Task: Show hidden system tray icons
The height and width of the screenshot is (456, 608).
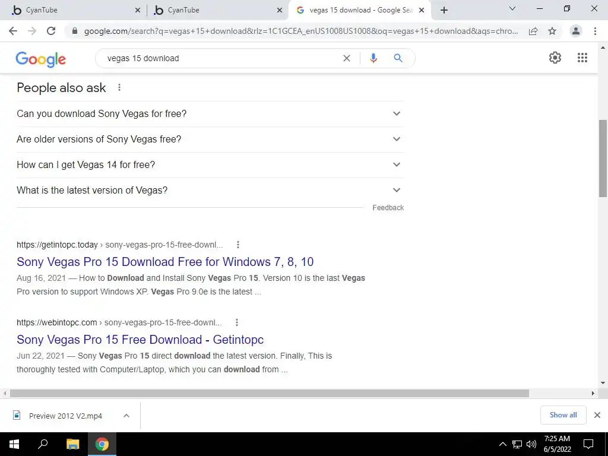Action: [502, 444]
